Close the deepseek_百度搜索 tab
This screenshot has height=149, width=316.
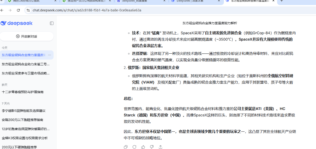[x=164, y=1]
